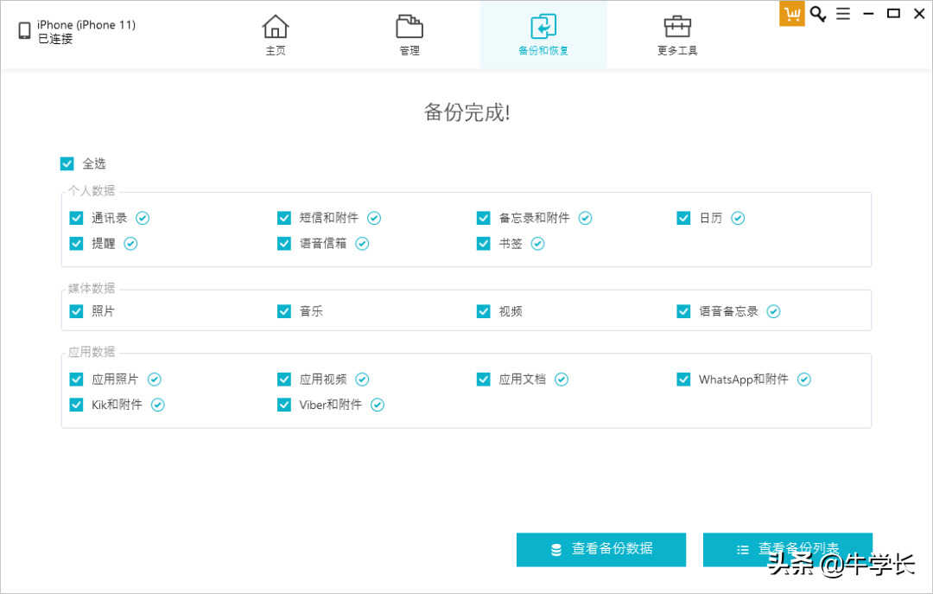933x594 pixels.
Task: Disable the Viber和附件 checkbox
Action: tap(283, 405)
